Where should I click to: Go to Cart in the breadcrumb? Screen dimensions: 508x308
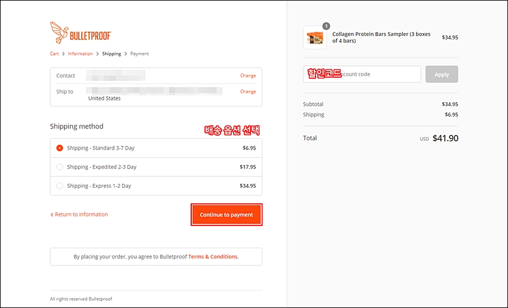click(54, 54)
